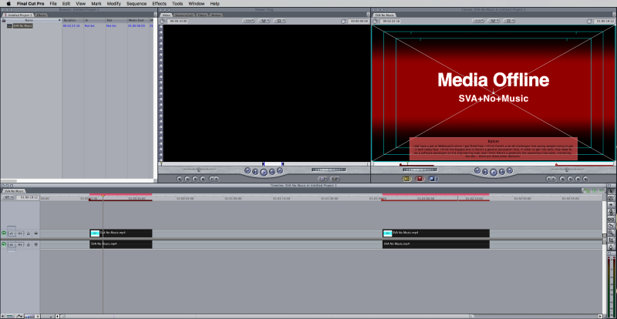617x319 pixels.
Task: Click the Viewer shuttle control slider
Action: click(199, 170)
